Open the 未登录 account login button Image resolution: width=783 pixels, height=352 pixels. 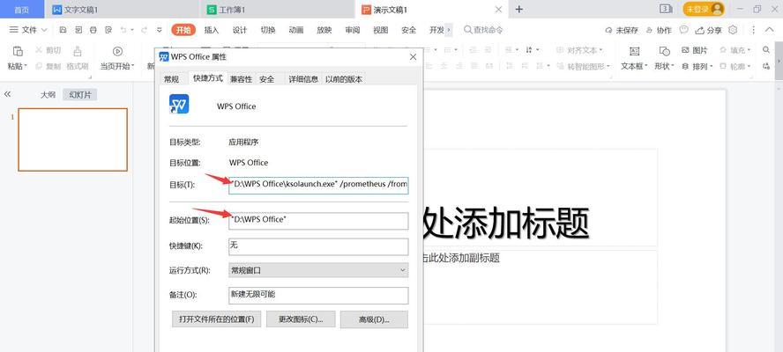[x=703, y=9]
